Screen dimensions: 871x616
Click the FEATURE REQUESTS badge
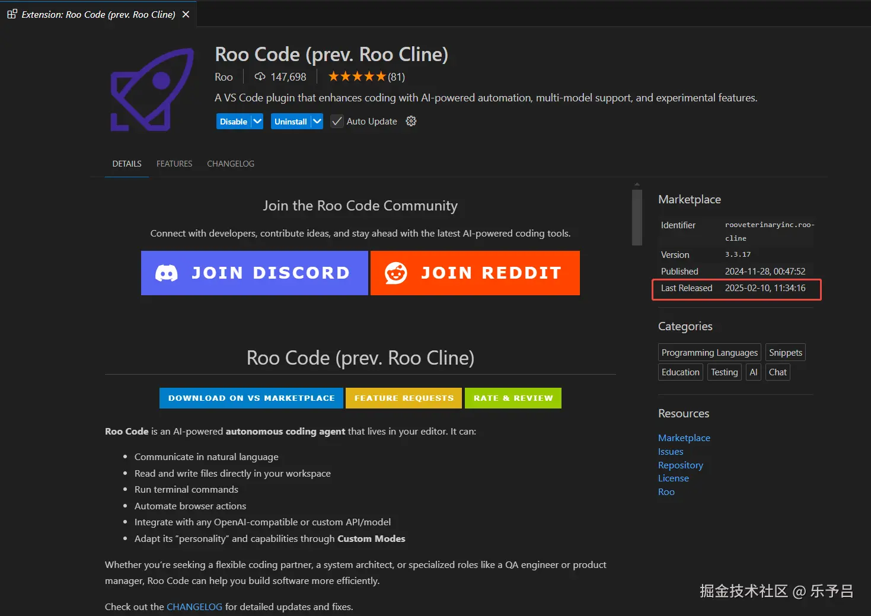pyautogui.click(x=404, y=398)
